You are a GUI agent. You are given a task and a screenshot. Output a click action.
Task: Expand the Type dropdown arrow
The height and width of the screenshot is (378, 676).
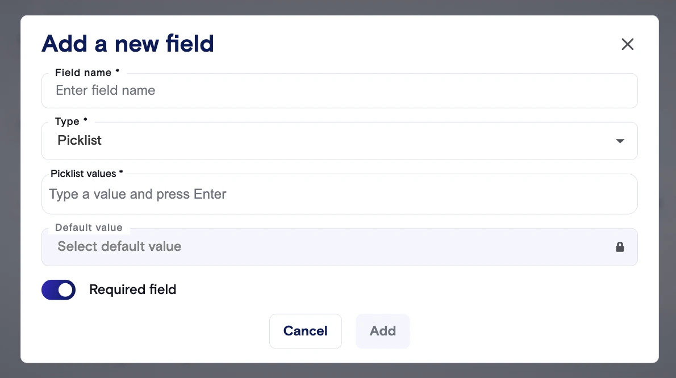[620, 141]
